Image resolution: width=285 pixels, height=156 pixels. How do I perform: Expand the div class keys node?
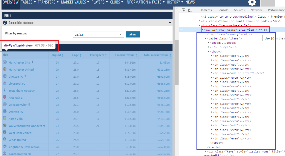pos(205,151)
